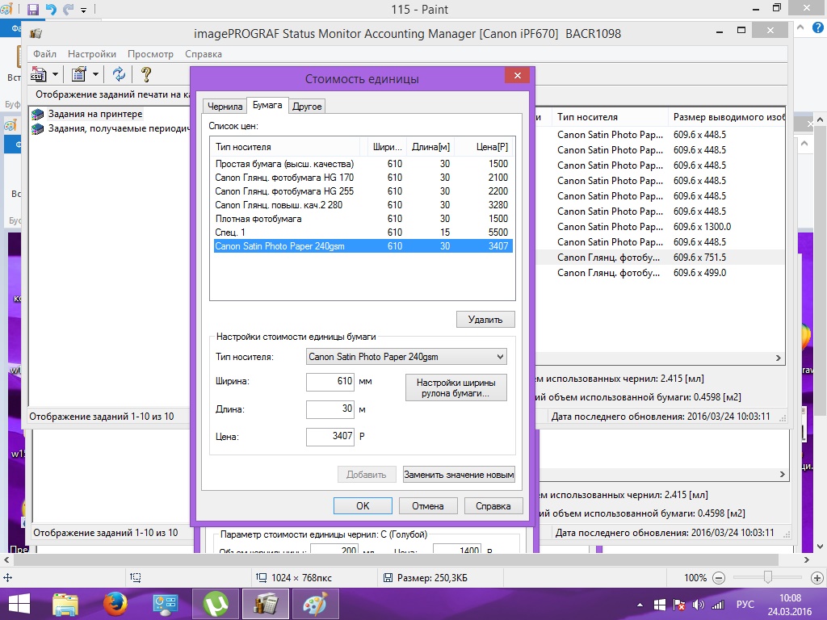
Task: Select the row 'Canon Глянц. фотобумага HG 170'
Action: pyautogui.click(x=363, y=178)
